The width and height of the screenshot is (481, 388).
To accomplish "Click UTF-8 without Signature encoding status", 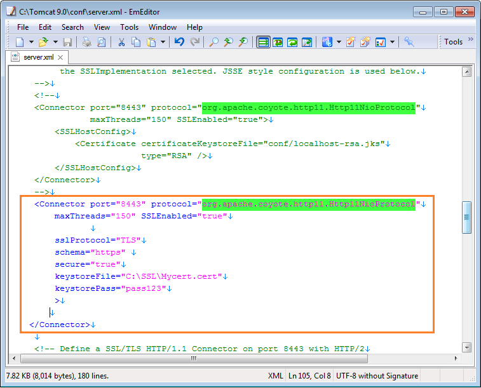I will coord(377,376).
